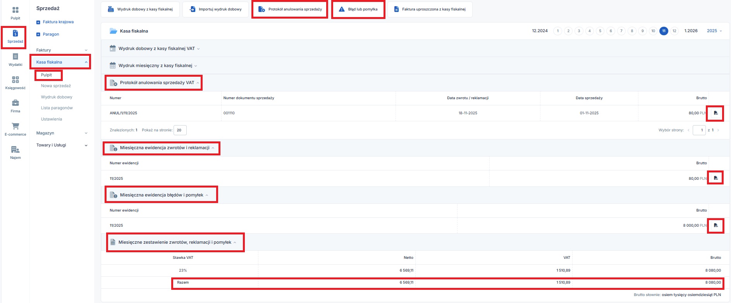Select month 1 in the month selector

(558, 31)
